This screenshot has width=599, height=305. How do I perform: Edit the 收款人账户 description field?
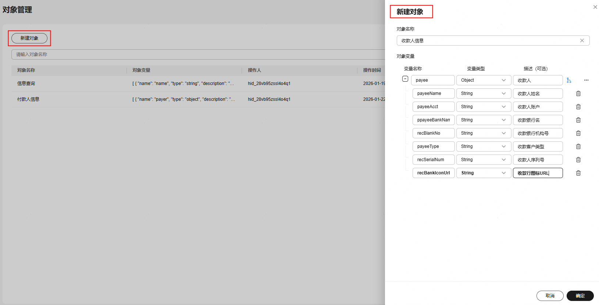[538, 107]
